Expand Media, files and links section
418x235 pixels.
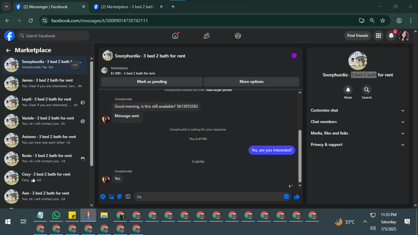click(358, 133)
